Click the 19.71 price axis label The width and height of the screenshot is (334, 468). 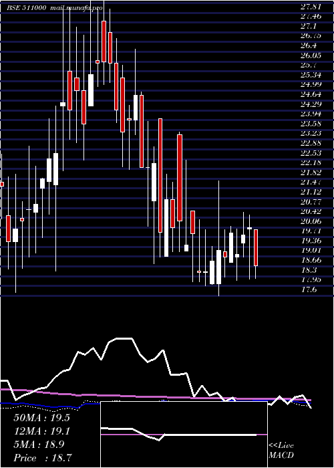tap(311, 231)
